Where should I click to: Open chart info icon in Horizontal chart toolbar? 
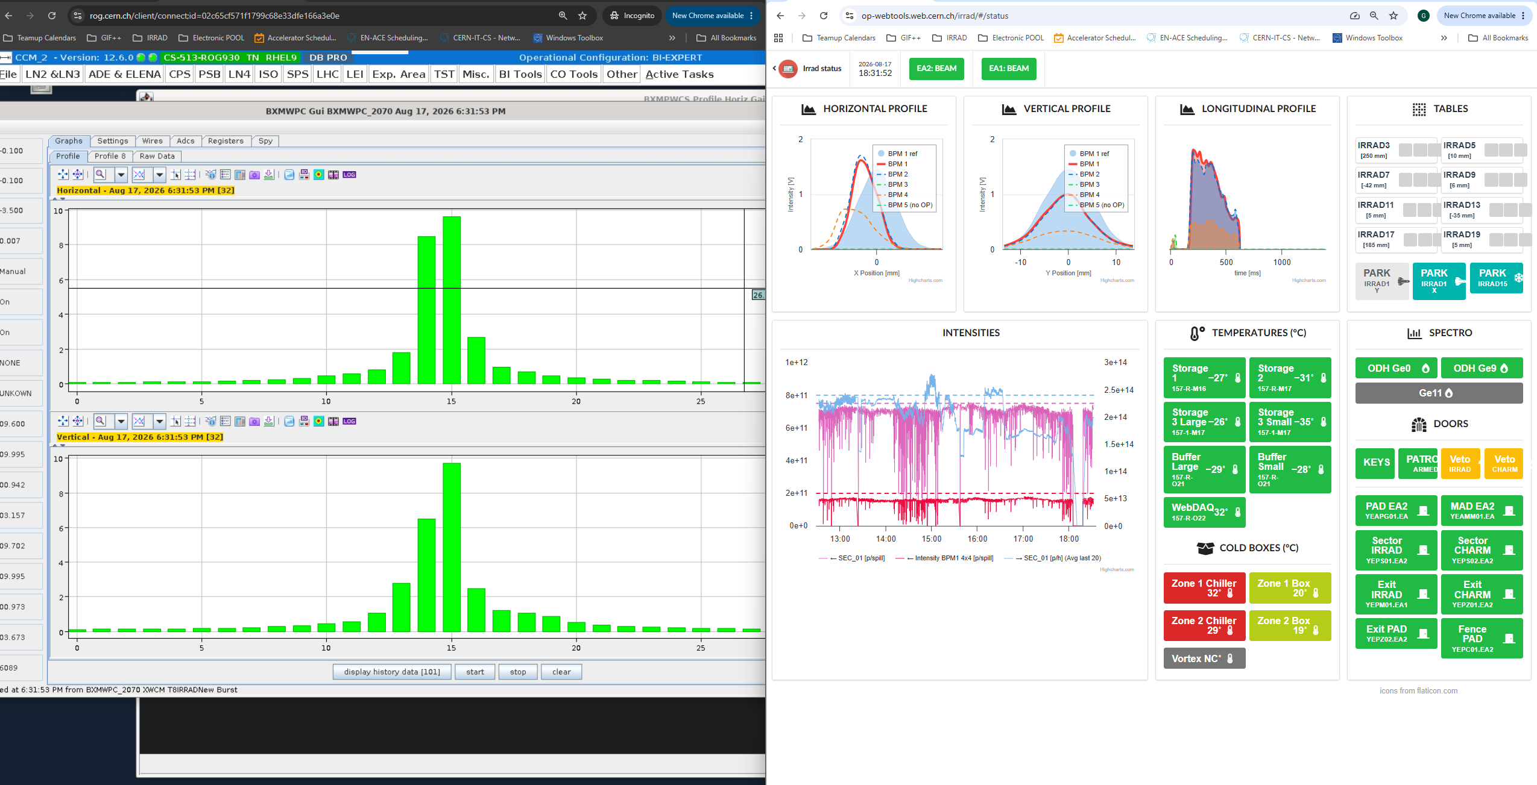click(x=210, y=175)
